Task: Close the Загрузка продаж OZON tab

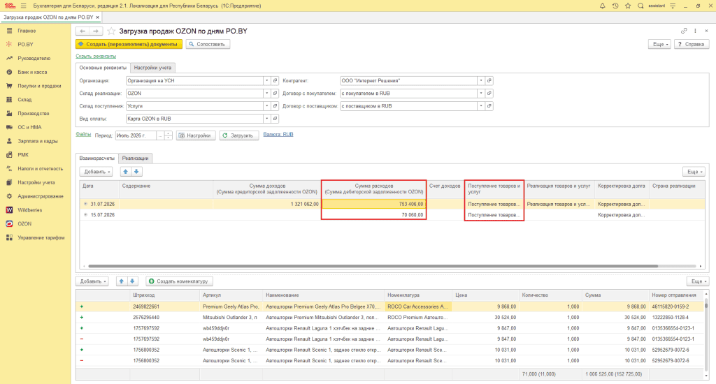Action: (x=98, y=17)
